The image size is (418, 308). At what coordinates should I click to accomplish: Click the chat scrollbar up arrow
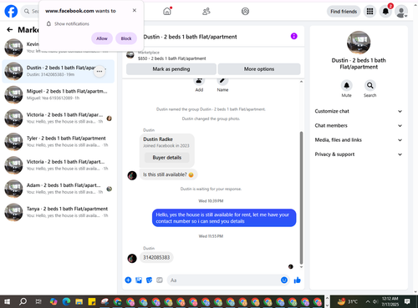click(301, 82)
